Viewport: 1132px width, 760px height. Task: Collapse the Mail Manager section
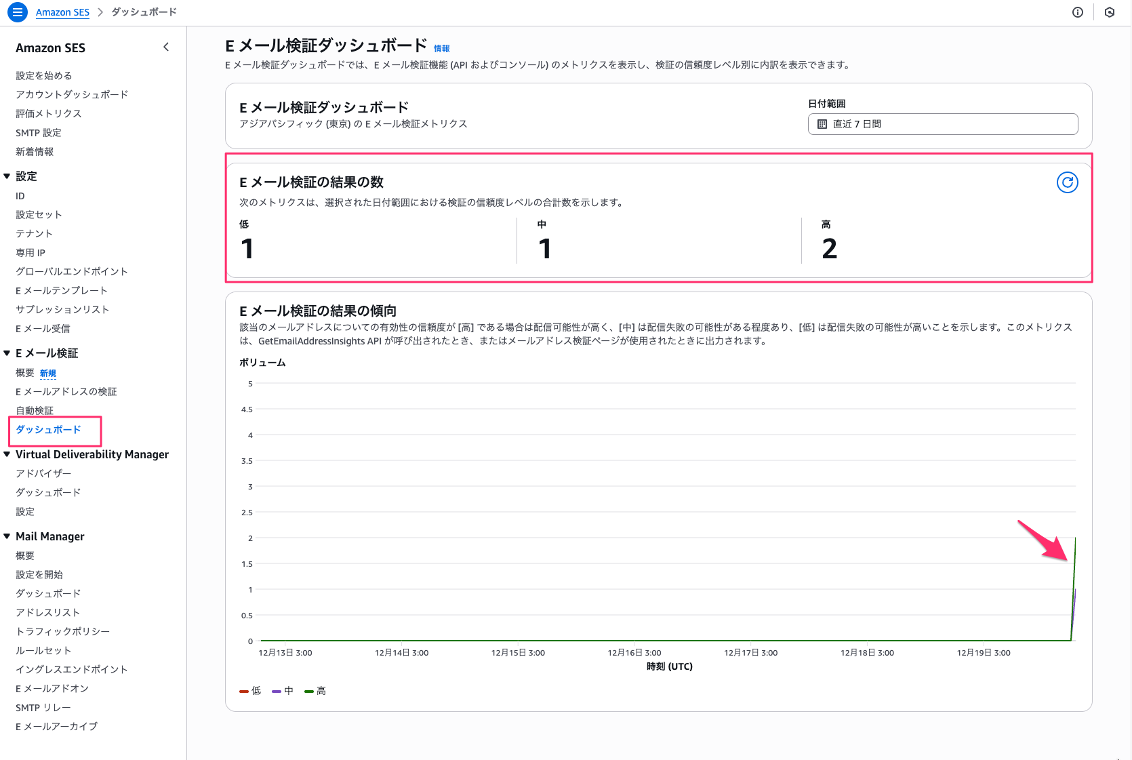pyautogui.click(x=7, y=536)
